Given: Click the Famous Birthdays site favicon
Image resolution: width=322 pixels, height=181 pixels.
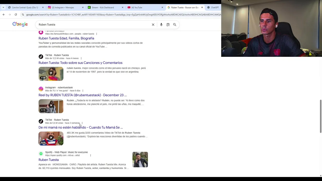Looking at the screenshot, I should (41, 32).
